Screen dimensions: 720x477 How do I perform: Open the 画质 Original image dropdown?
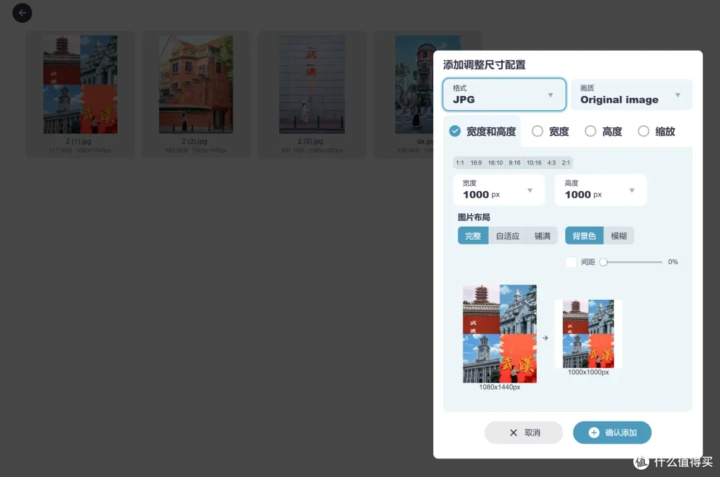click(x=631, y=95)
